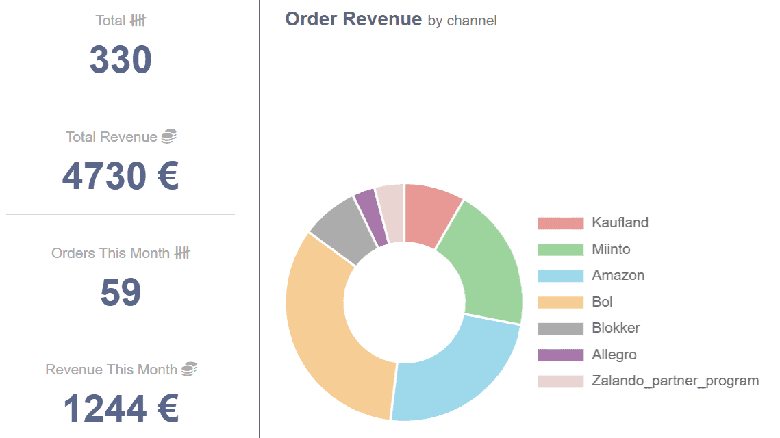780x438 pixels.
Task: Click coins icon next to Revenue This Month
Action: (188, 370)
